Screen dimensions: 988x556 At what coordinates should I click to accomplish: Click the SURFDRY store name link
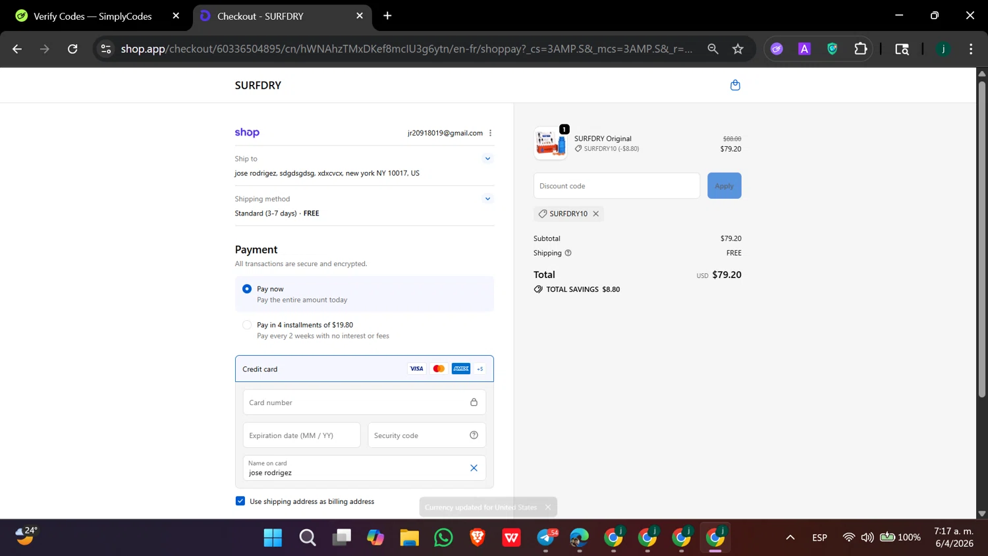click(258, 85)
